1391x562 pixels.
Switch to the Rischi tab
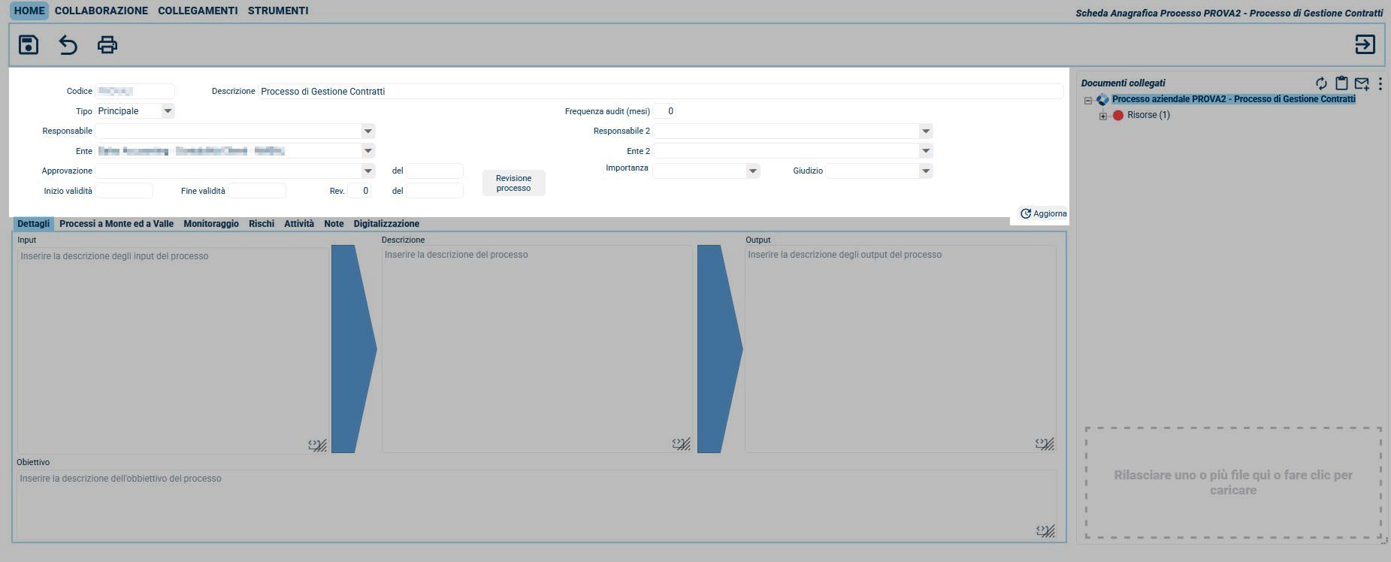(261, 224)
